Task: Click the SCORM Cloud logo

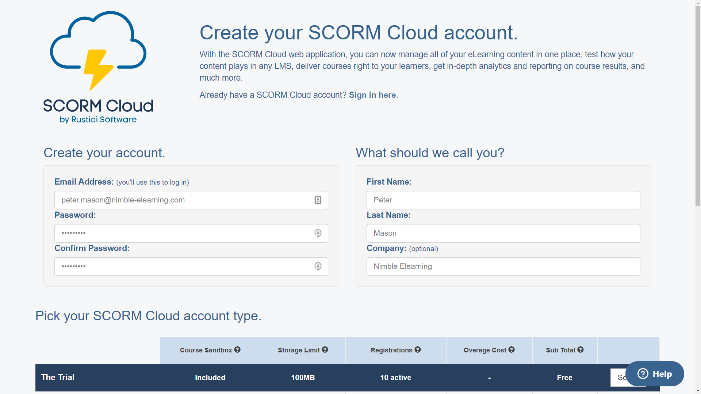Action: (98, 67)
